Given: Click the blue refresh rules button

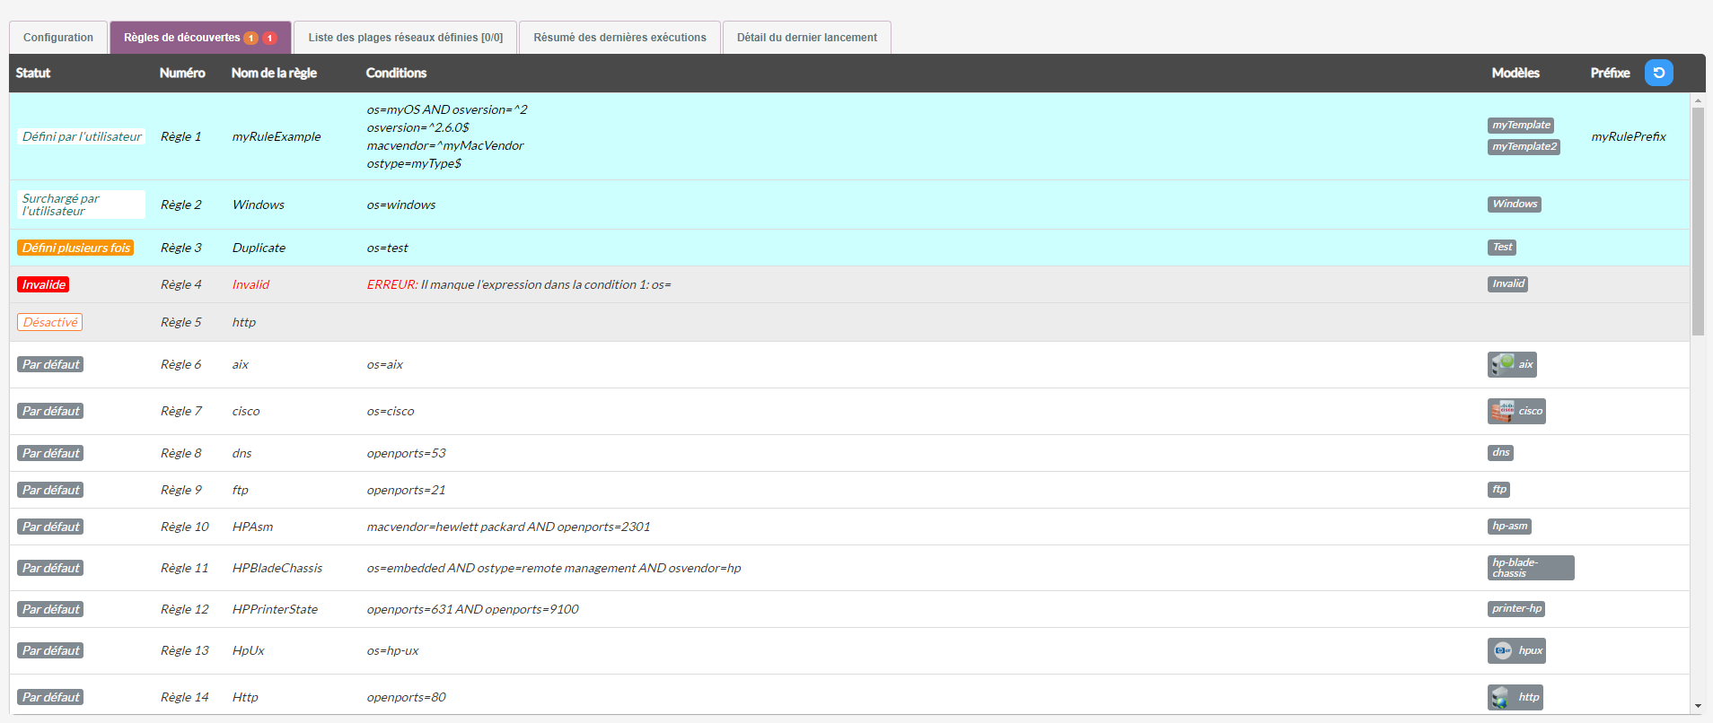Looking at the screenshot, I should coord(1658,73).
